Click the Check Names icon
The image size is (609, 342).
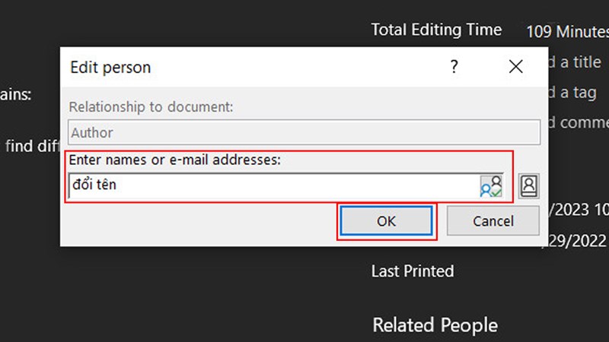(x=491, y=186)
